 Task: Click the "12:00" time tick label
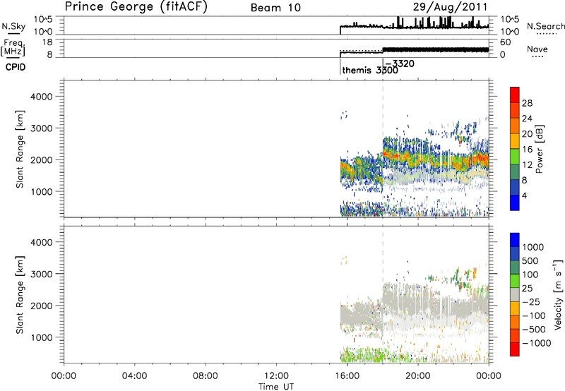tap(276, 376)
